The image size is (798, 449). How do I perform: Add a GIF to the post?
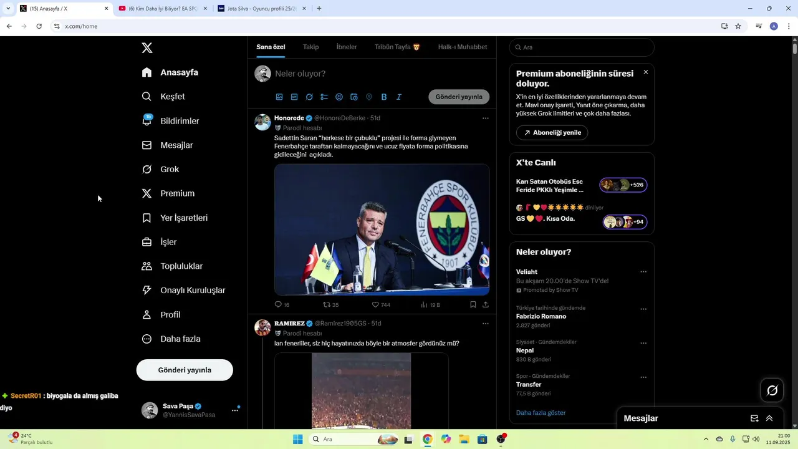tap(294, 97)
